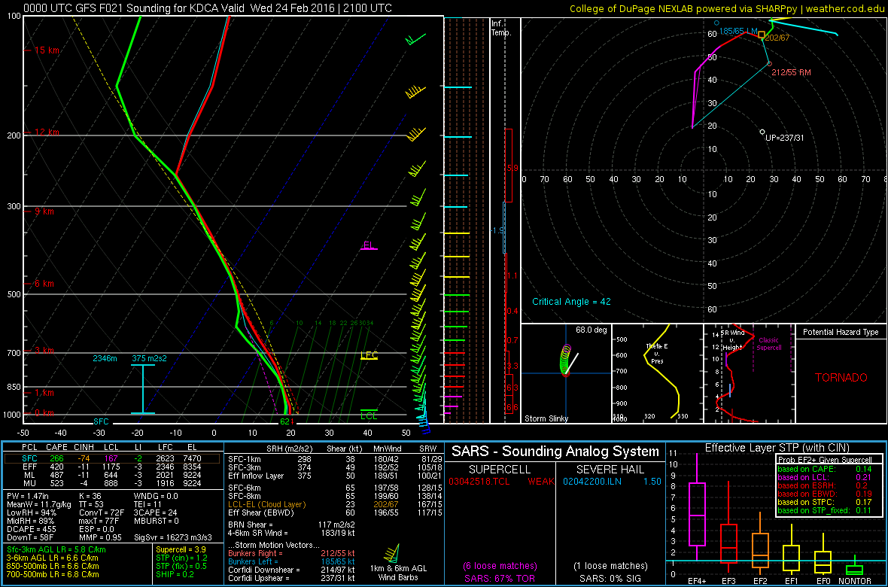Click the UP=237/31 Corfidi upshear marker
The image size is (888, 587).
click(x=762, y=132)
